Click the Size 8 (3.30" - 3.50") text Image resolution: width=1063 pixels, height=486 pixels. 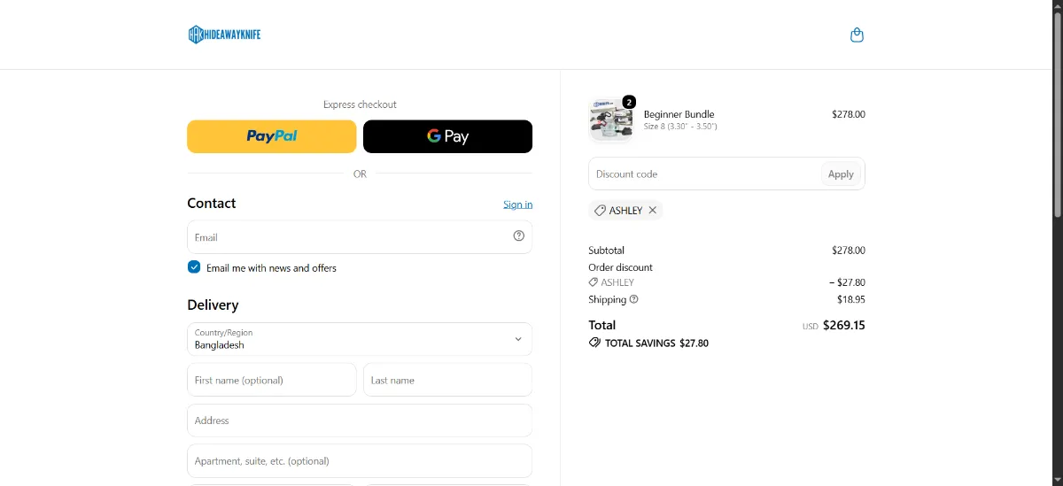click(x=680, y=127)
